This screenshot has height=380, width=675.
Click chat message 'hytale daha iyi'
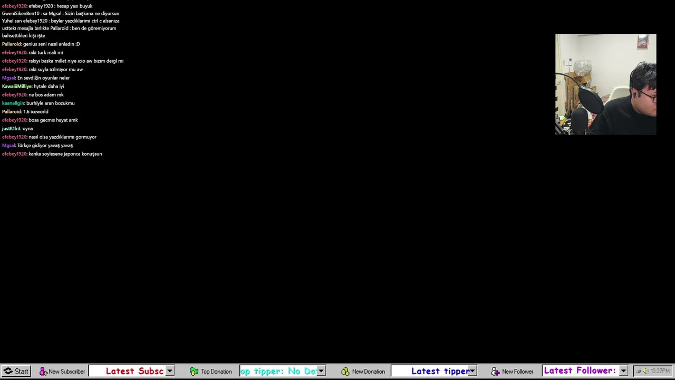coord(49,86)
